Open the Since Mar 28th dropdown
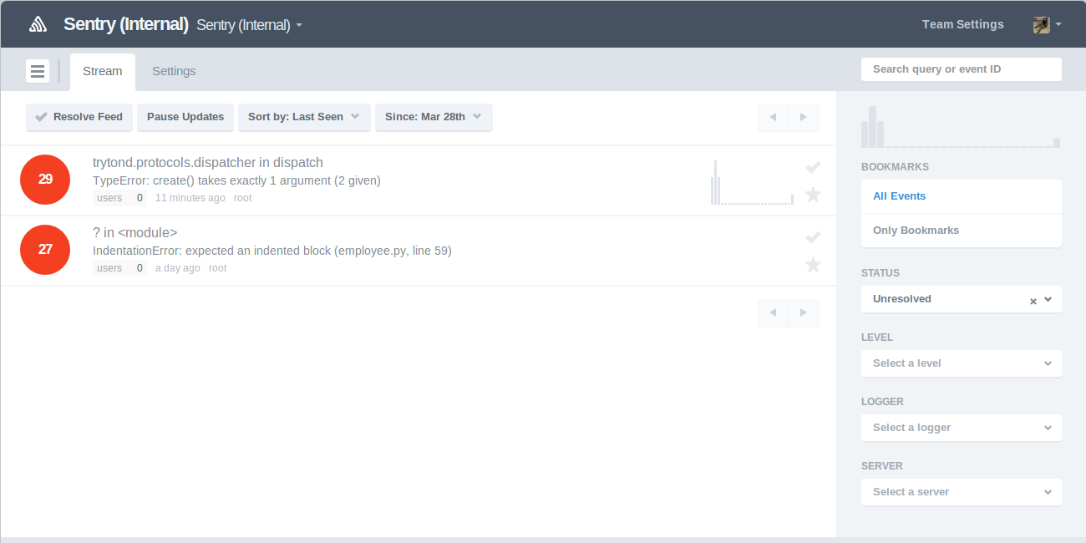Image resolution: width=1086 pixels, height=543 pixels. click(x=434, y=117)
